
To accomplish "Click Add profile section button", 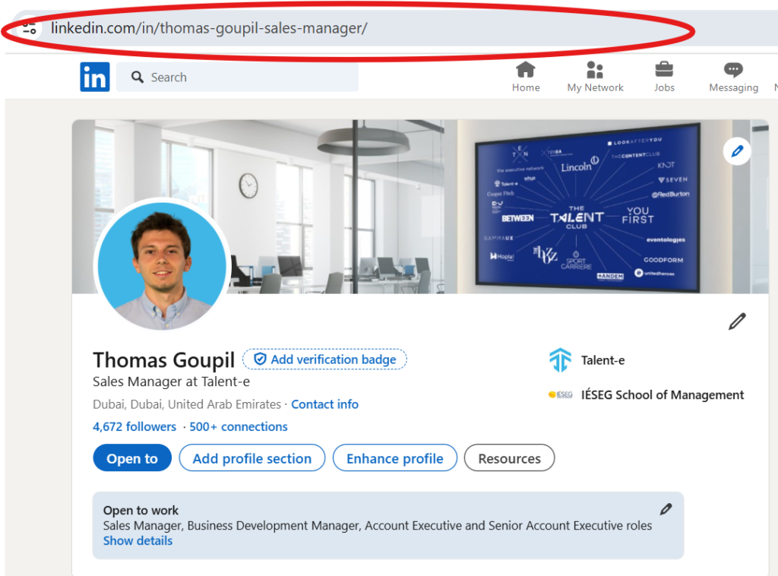I will click(x=252, y=458).
